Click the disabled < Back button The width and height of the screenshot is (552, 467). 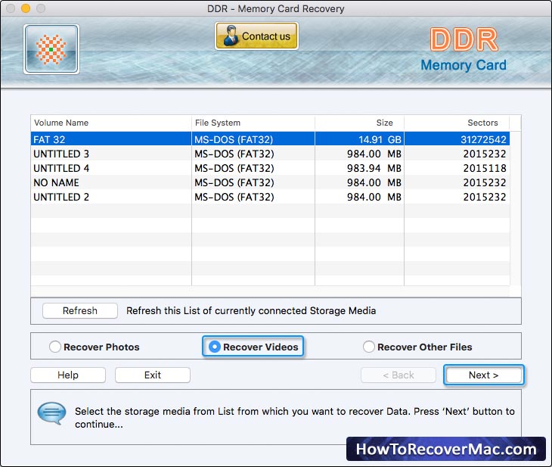[x=398, y=375]
